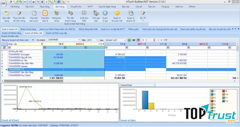Click the 41.394.223 cell in T1 column

click(115, 55)
